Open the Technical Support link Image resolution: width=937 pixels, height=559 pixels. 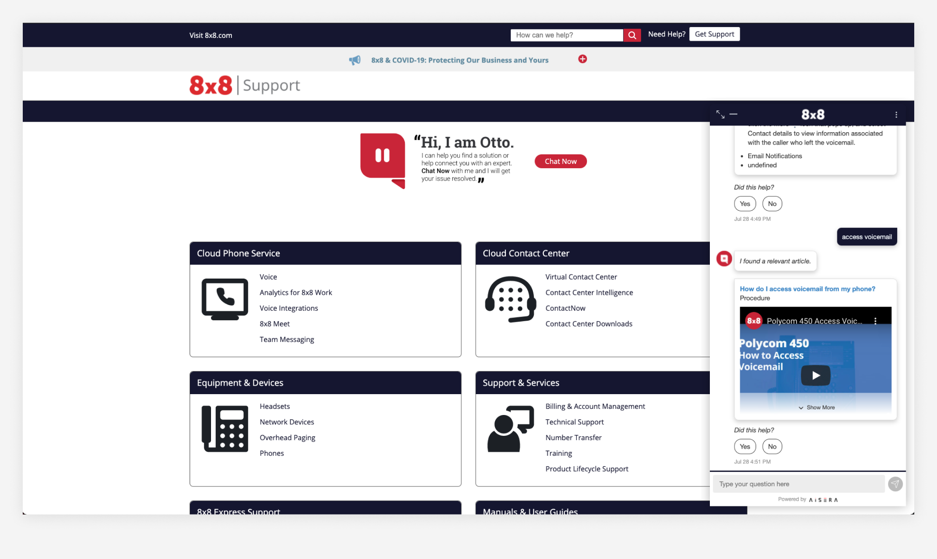[x=574, y=422]
